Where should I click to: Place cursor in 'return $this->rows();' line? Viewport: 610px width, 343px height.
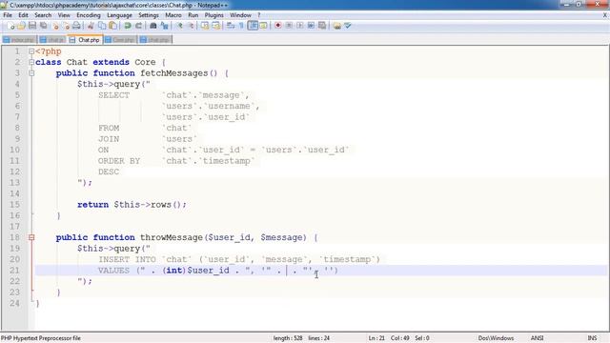point(132,205)
